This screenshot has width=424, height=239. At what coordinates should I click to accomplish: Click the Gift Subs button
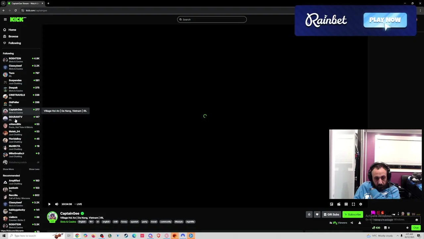point(331,214)
